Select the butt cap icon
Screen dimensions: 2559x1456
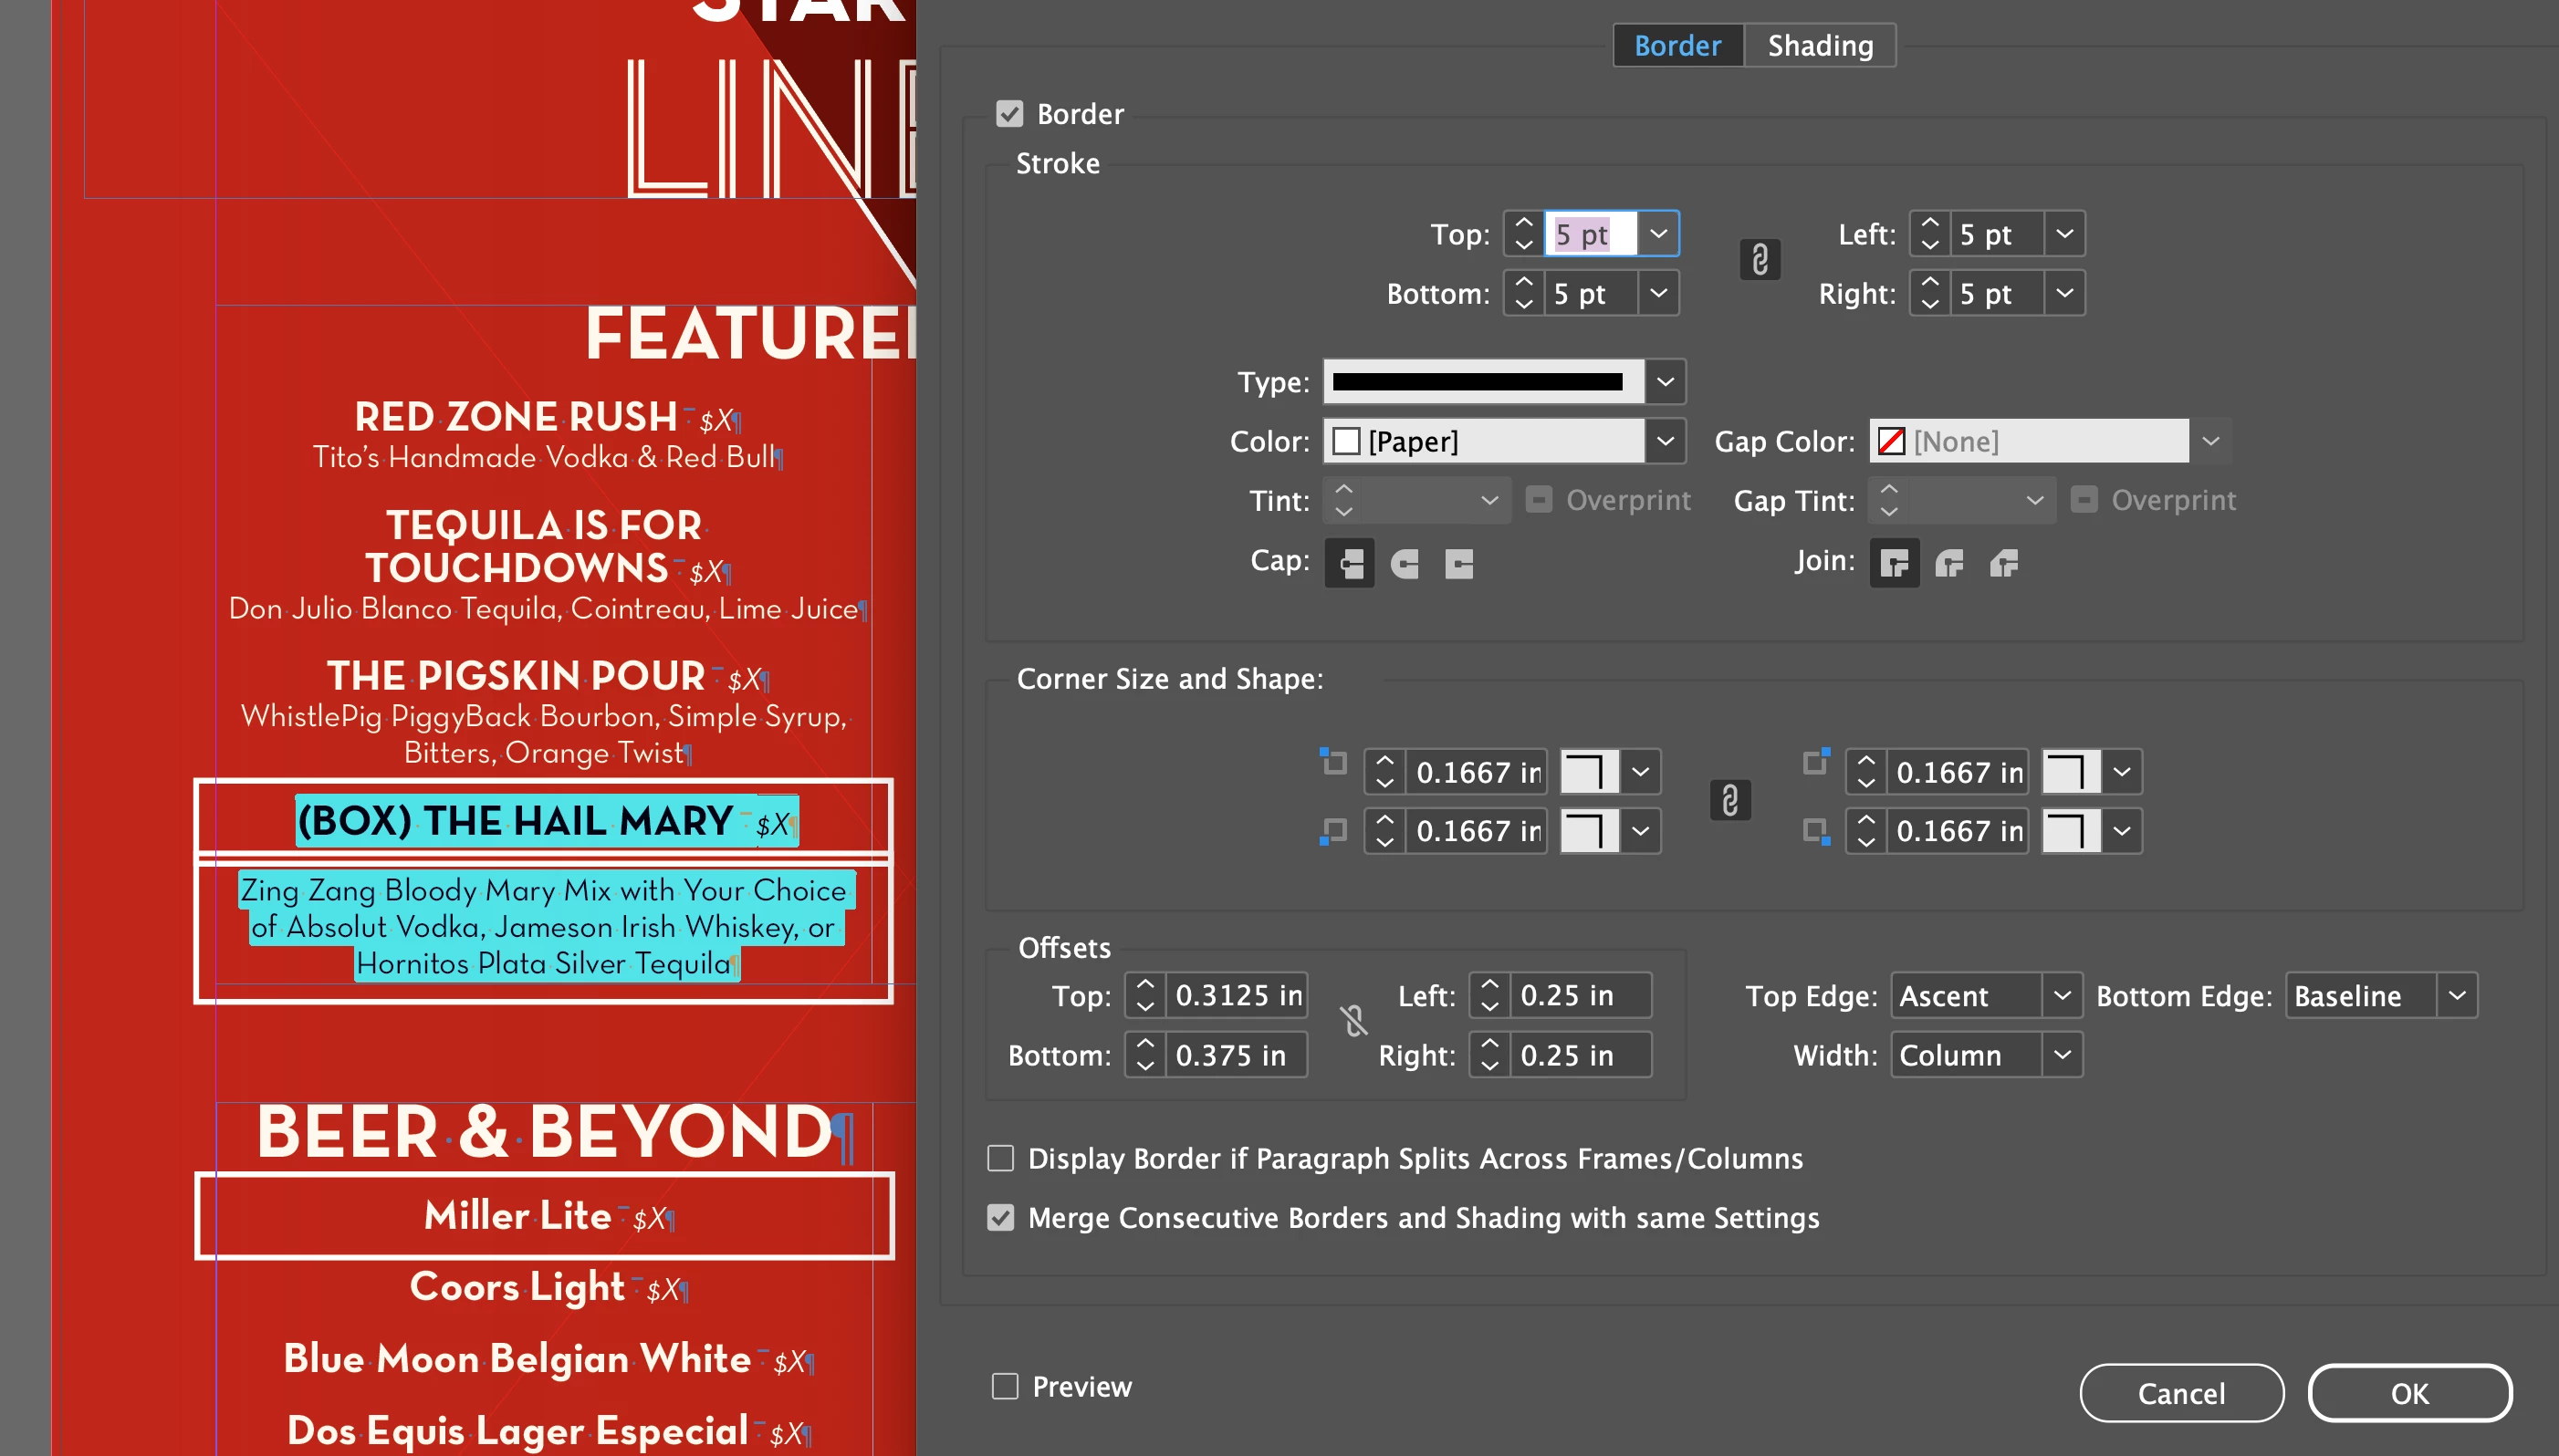1350,563
